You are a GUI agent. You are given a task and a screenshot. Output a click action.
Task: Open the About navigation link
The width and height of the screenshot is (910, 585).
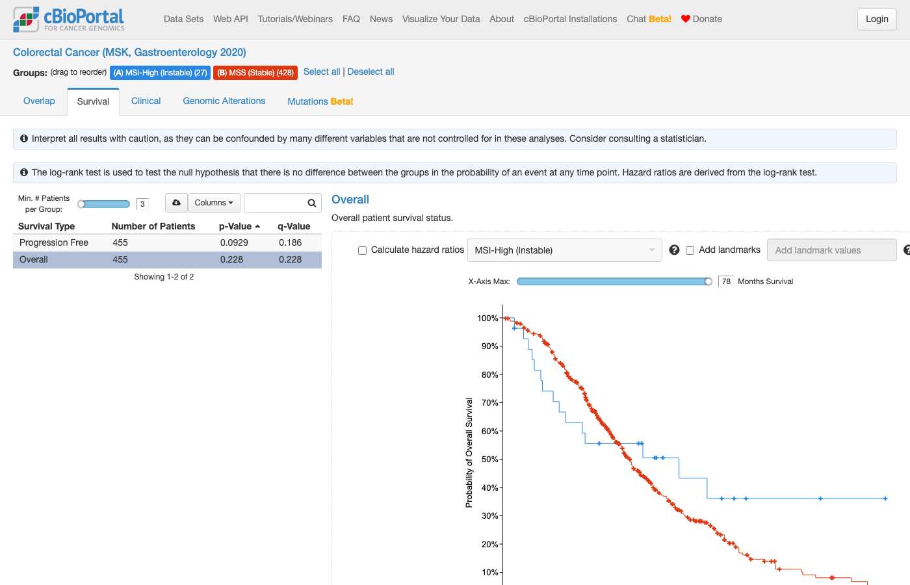pos(502,19)
